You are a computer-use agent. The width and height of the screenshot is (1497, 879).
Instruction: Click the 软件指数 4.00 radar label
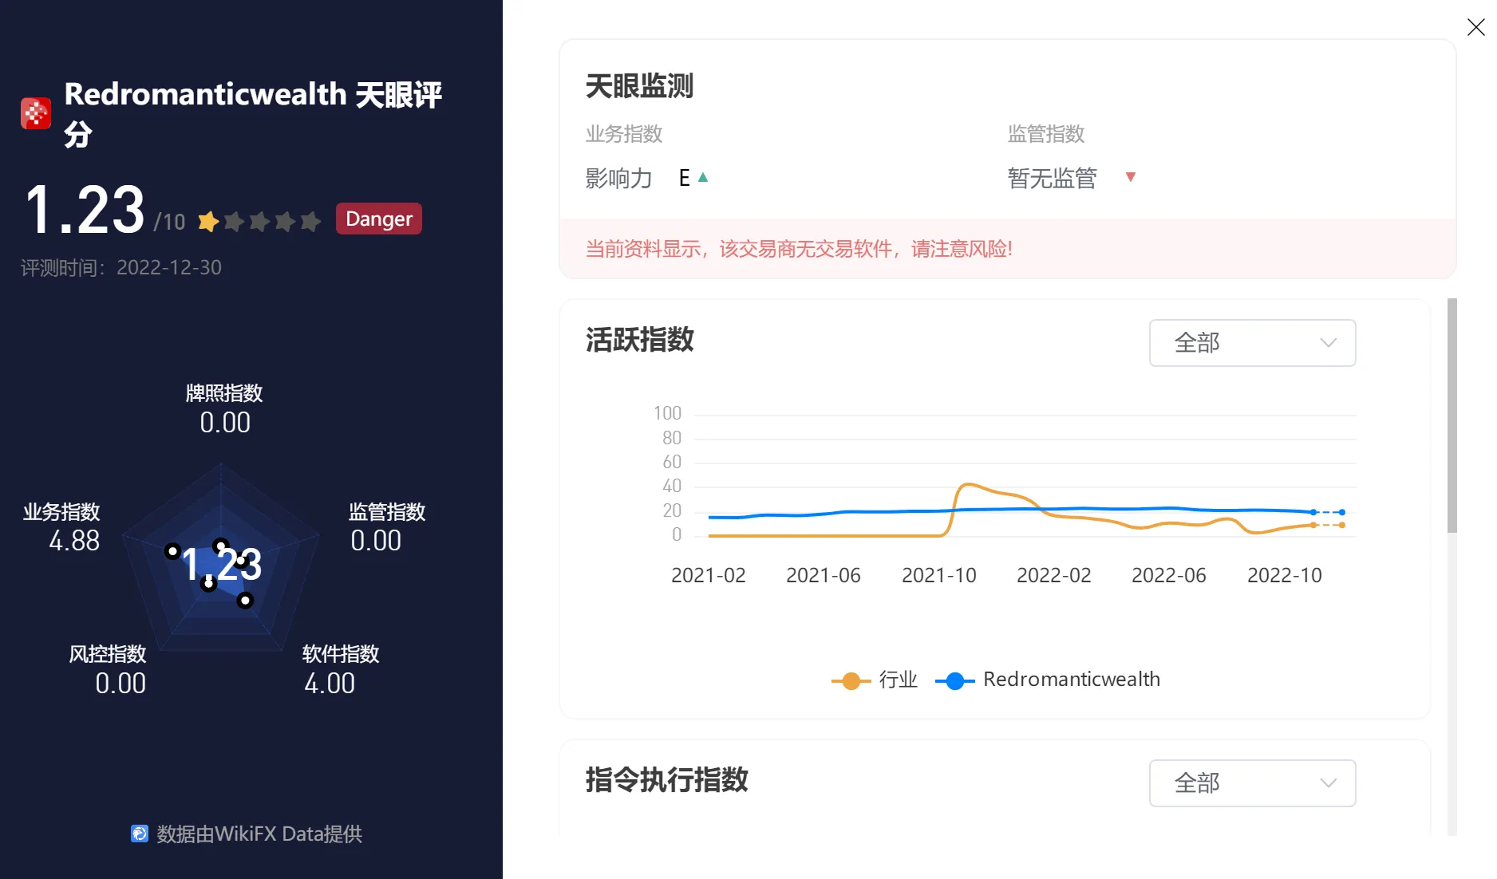(341, 670)
